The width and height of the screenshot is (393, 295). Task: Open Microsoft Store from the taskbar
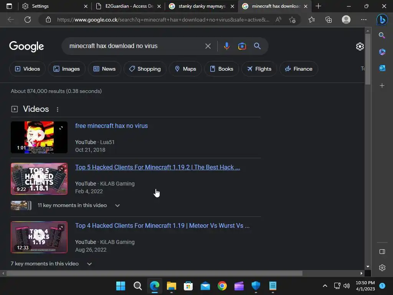tap(188, 286)
